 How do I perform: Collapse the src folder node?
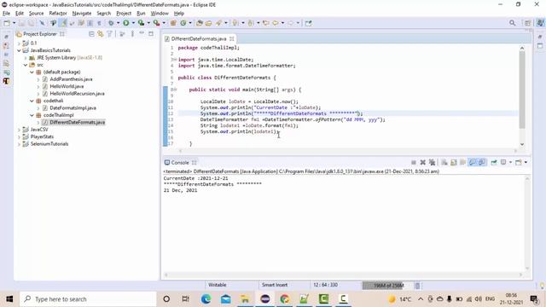pyautogui.click(x=26, y=65)
